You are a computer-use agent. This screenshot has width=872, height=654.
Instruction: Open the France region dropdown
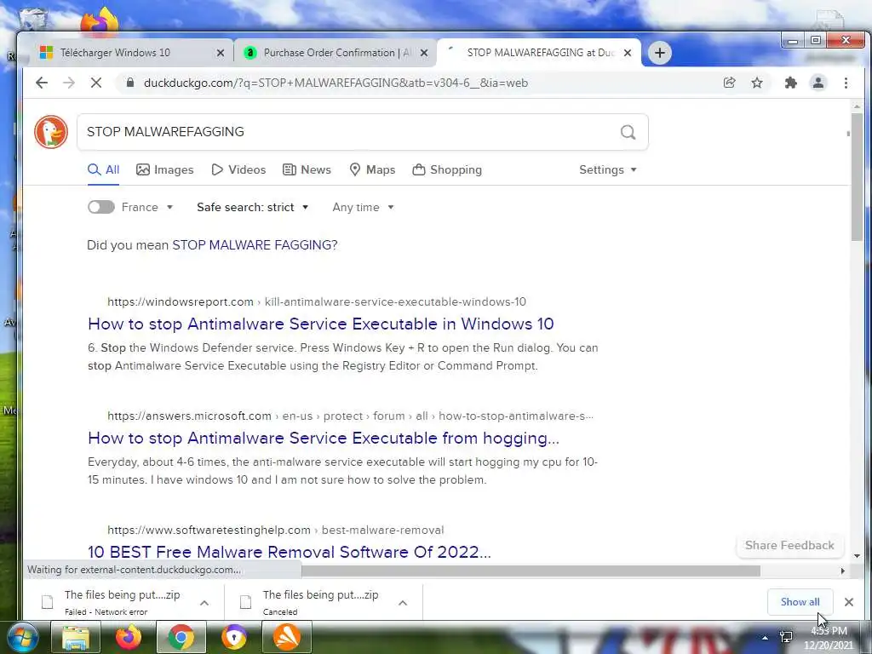(147, 207)
